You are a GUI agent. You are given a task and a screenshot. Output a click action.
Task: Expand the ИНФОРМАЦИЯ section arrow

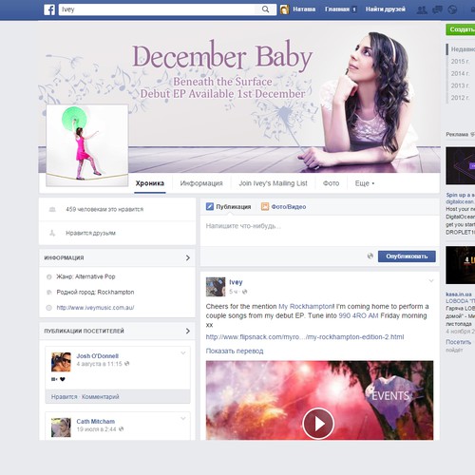pyautogui.click(x=188, y=257)
